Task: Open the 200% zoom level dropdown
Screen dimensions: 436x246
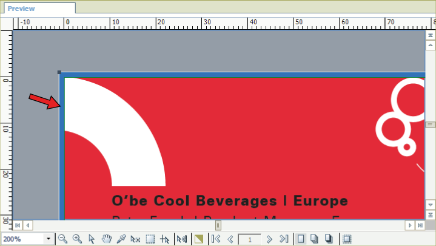Action: coord(49,239)
